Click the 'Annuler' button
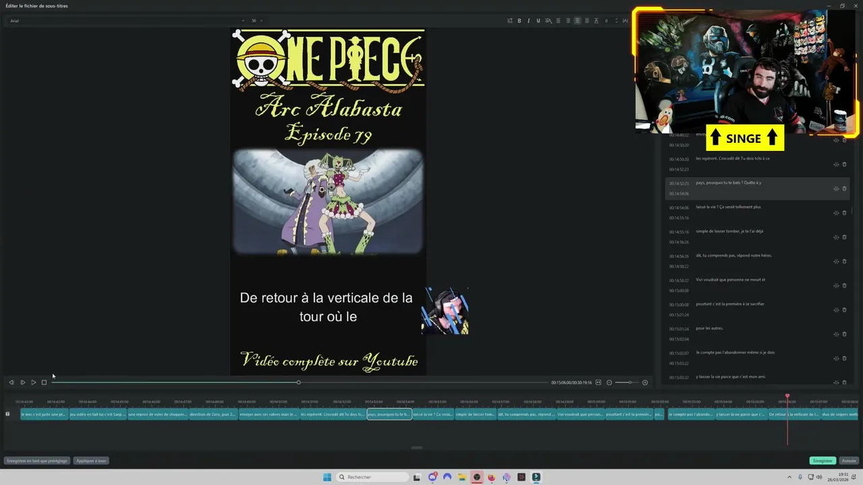The height and width of the screenshot is (485, 863). coord(849,461)
